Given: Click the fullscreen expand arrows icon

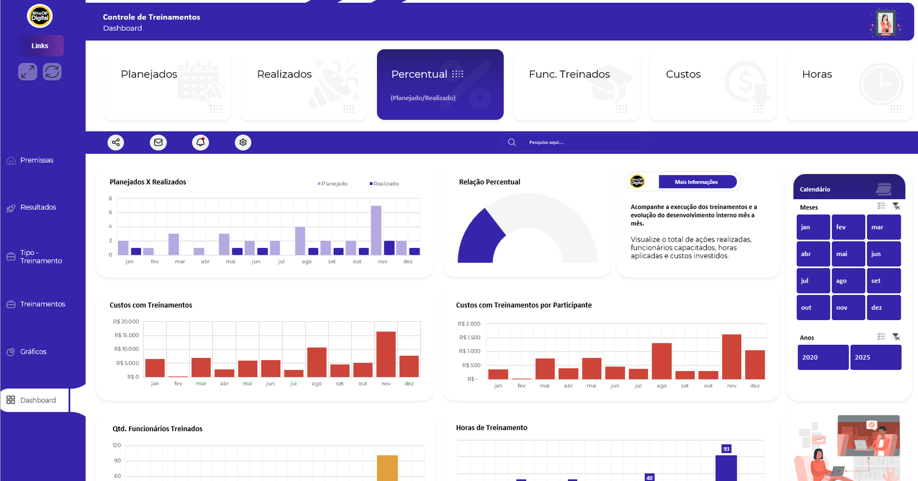Looking at the screenshot, I should pos(28,72).
